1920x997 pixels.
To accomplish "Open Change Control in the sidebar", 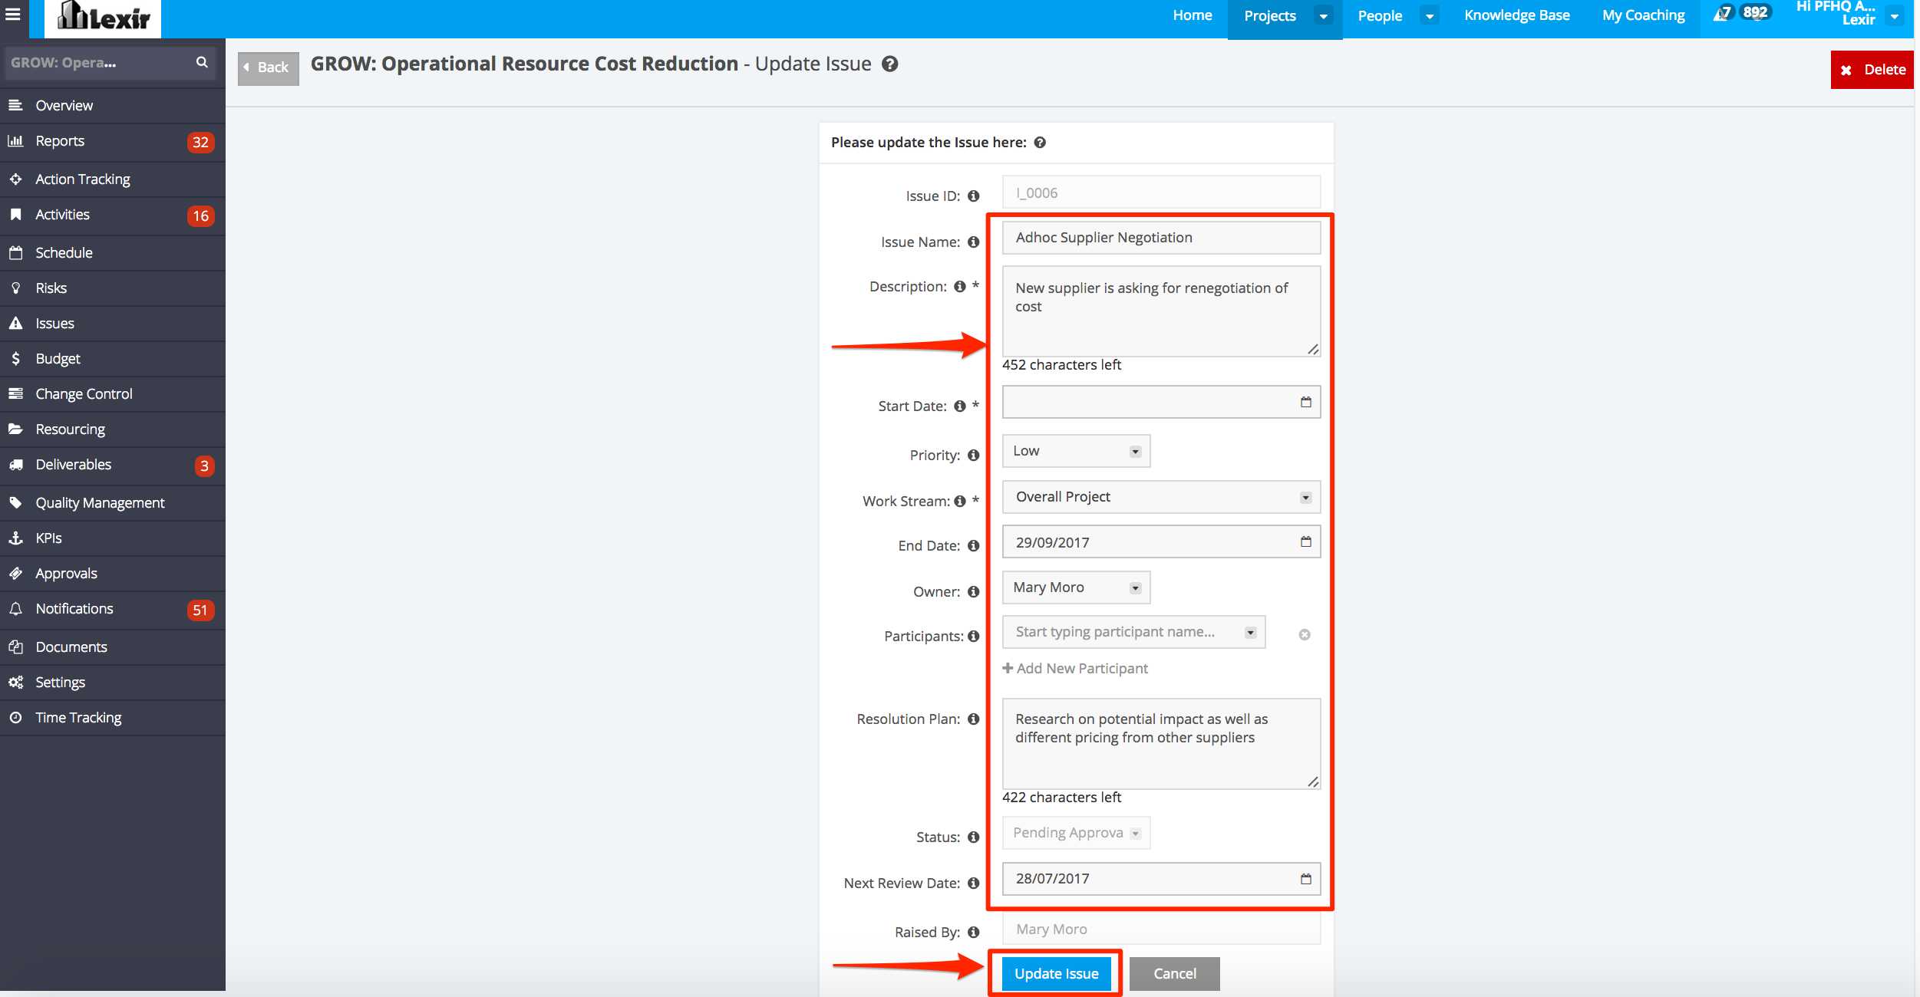I will point(84,393).
